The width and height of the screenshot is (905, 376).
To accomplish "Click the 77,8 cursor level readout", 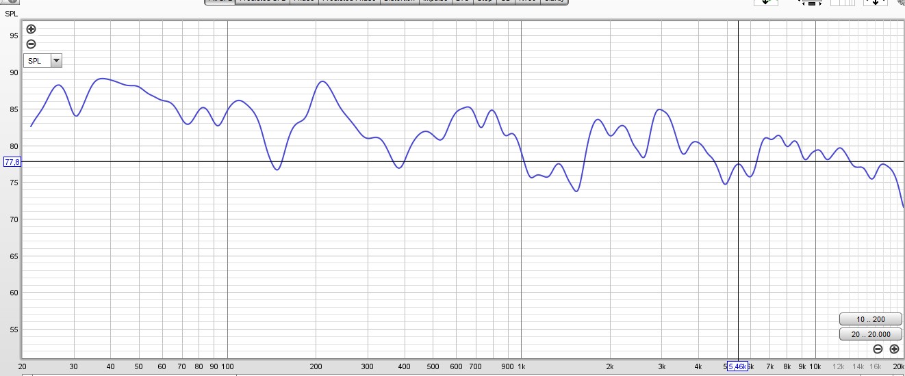I will point(12,162).
